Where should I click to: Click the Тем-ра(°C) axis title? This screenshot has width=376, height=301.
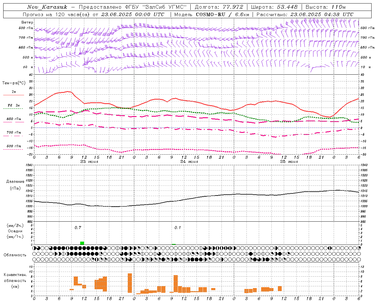14,83
